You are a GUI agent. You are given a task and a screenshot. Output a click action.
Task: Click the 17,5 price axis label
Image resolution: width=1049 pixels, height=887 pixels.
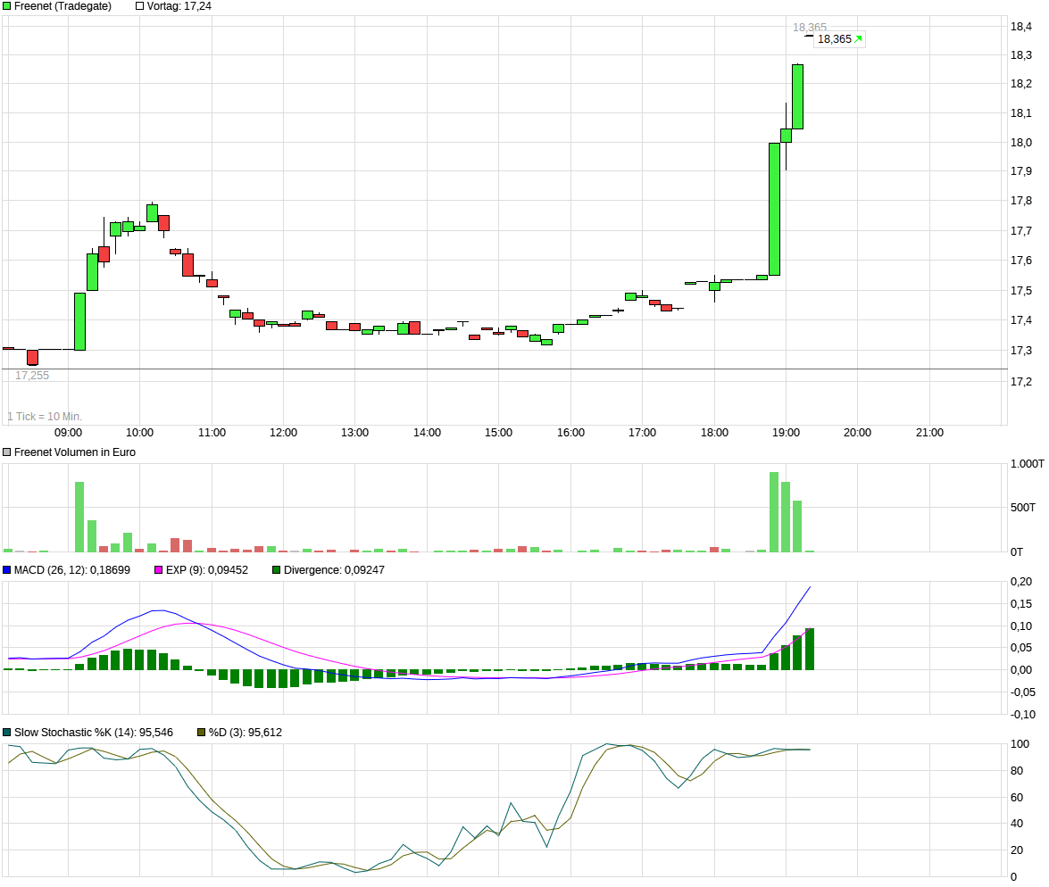(x=1021, y=291)
